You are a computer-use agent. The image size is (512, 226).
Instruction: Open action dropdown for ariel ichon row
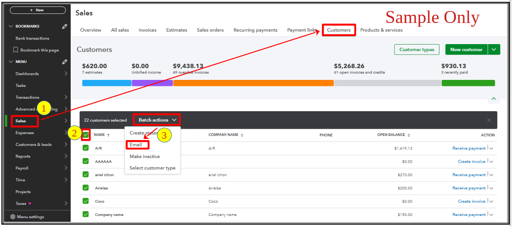click(491, 175)
